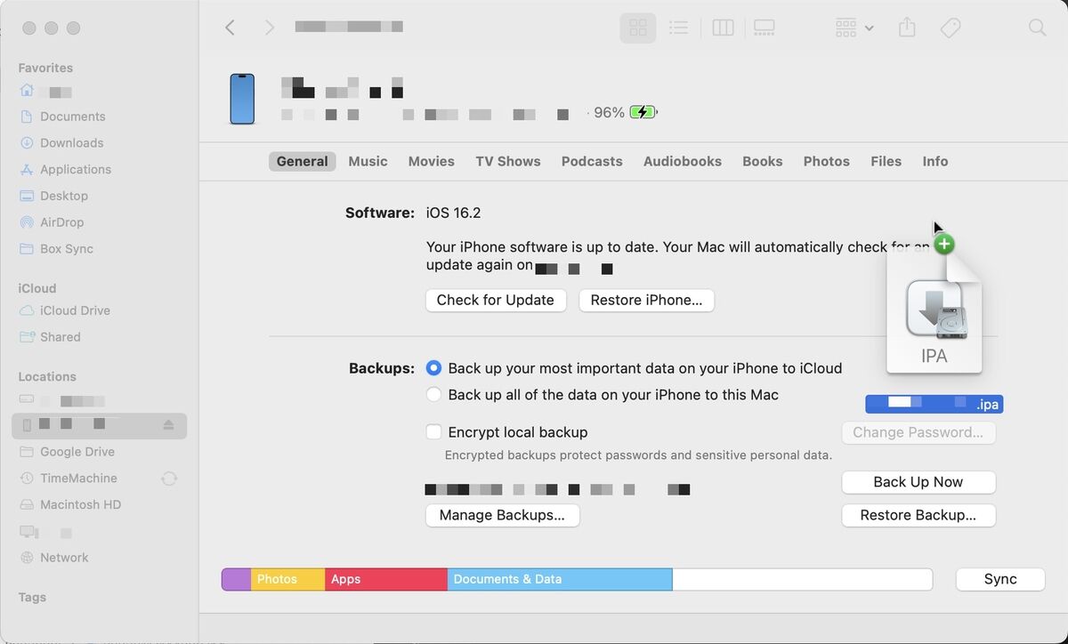Switch to the Podcasts tab
1068x644 pixels.
[x=592, y=161]
